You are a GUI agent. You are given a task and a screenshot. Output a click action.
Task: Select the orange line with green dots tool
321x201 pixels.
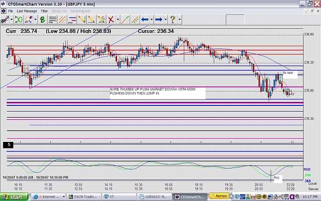coord(135,20)
